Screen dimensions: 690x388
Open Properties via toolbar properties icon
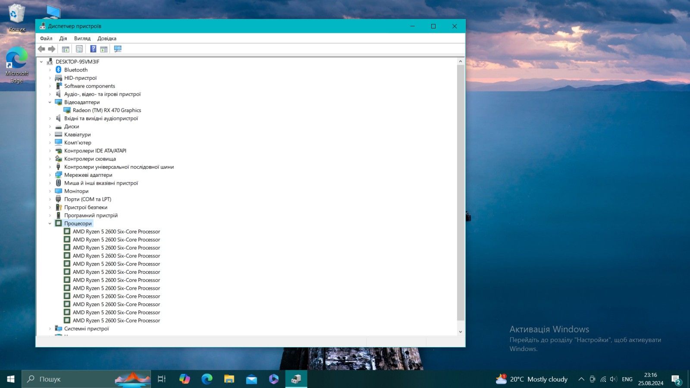tap(79, 49)
